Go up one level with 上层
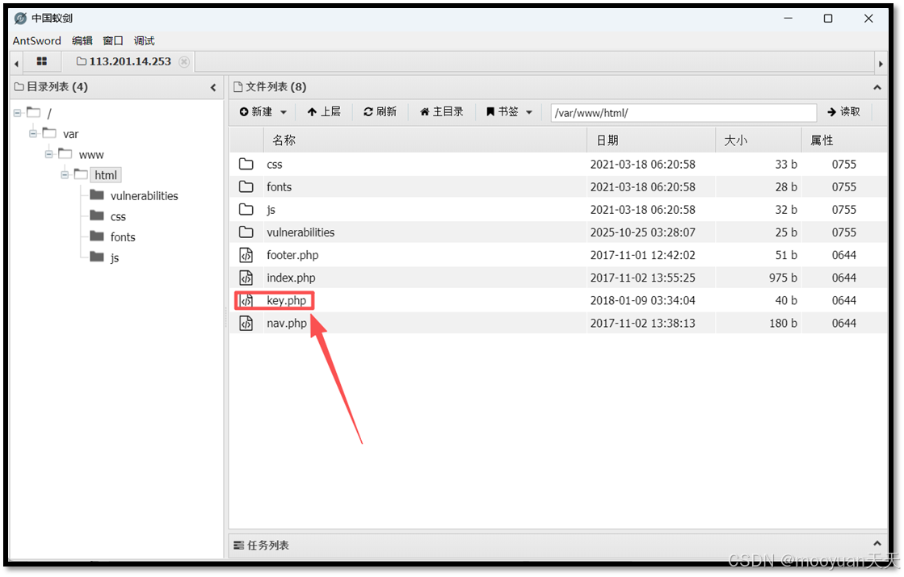The width and height of the screenshot is (904, 577). tap(324, 111)
